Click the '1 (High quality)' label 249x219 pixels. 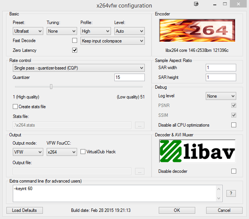click(x=26, y=97)
